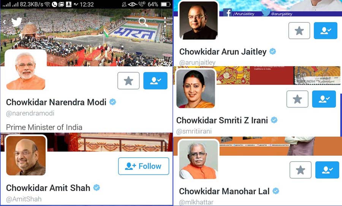Screen dimensions: 342x206
Task: Open the Facebook /ArunJaitley banner link
Action: tap(239, 13)
